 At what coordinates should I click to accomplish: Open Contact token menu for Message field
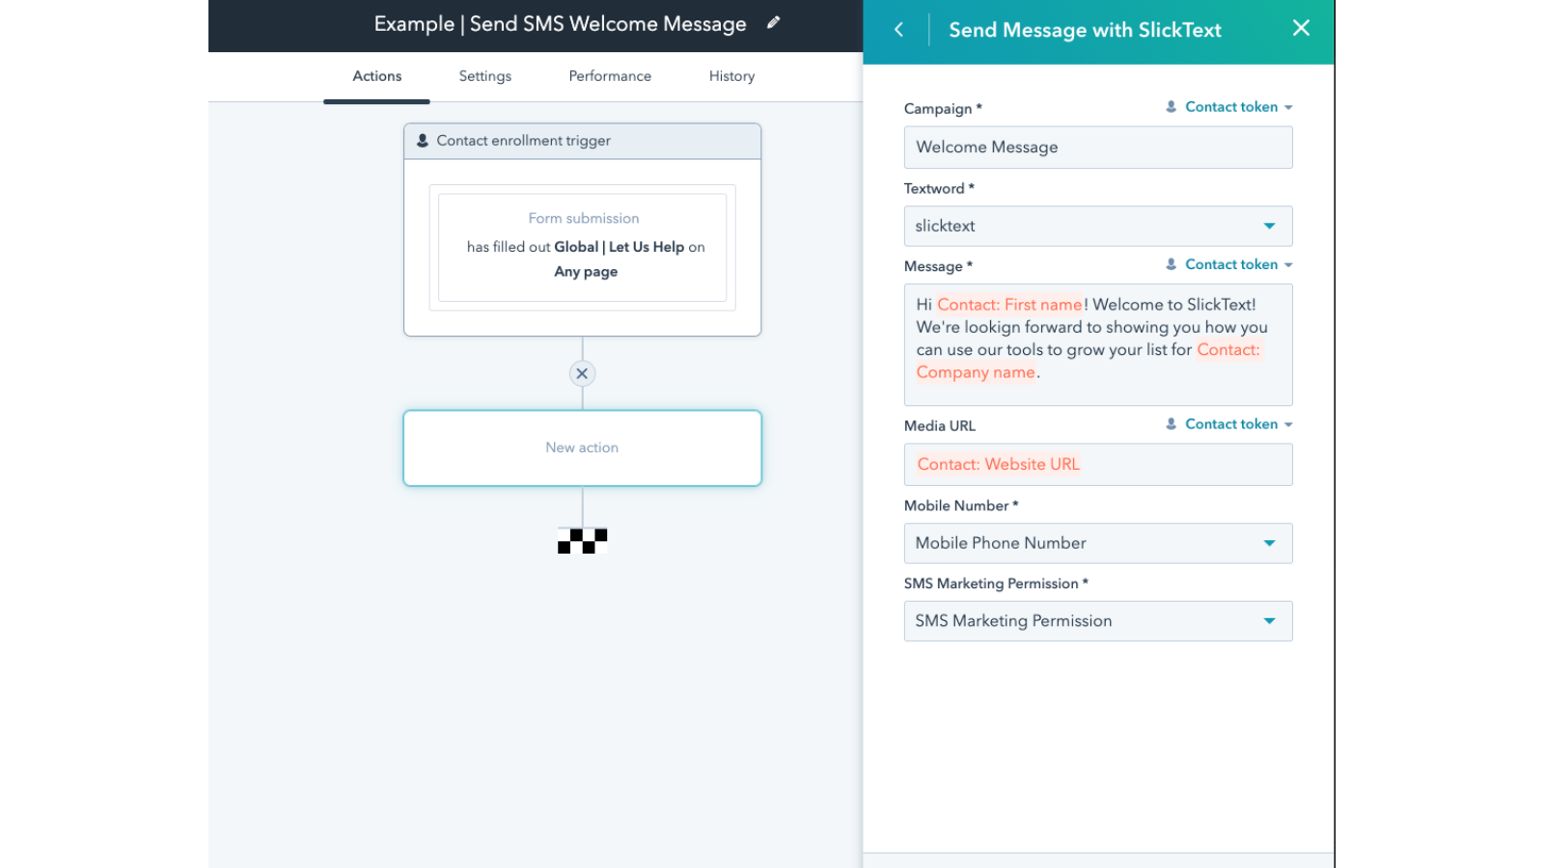[1229, 264]
